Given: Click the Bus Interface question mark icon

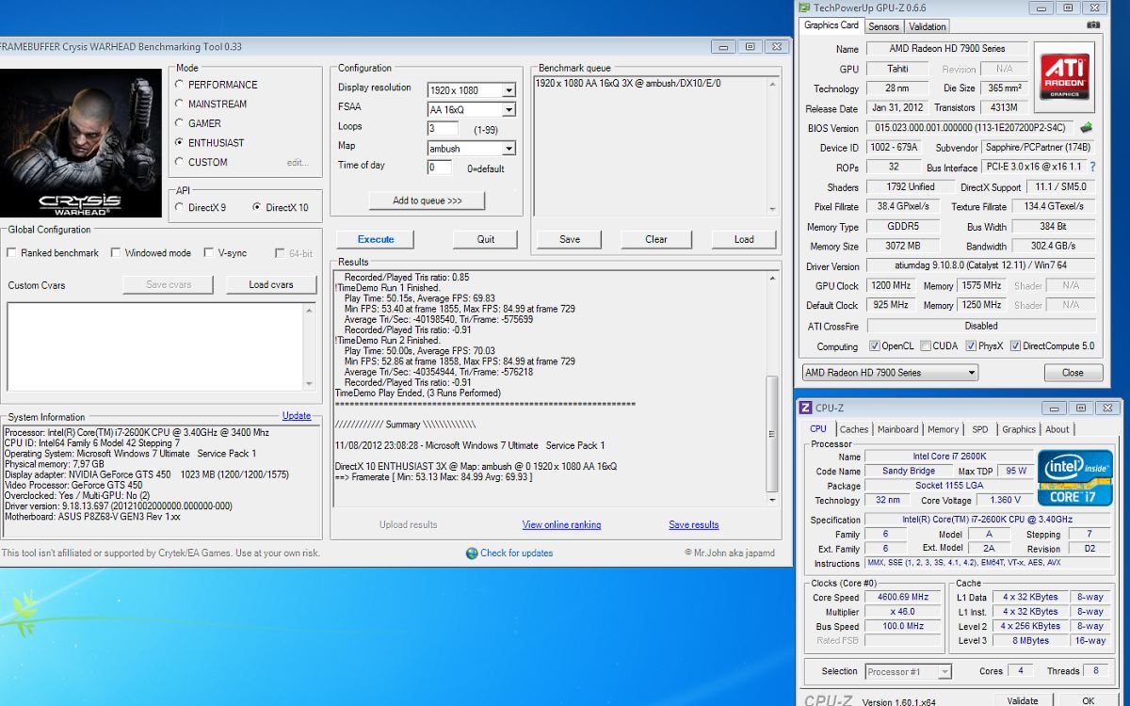Looking at the screenshot, I should 1092,167.
